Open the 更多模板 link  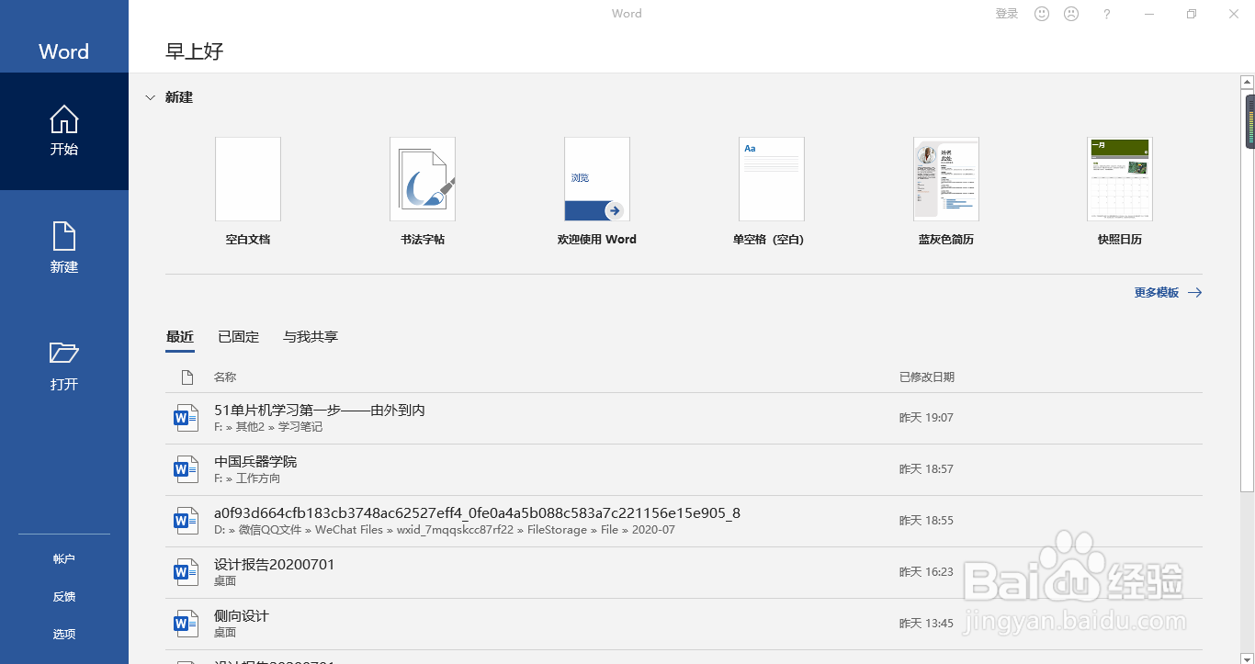click(x=1157, y=293)
